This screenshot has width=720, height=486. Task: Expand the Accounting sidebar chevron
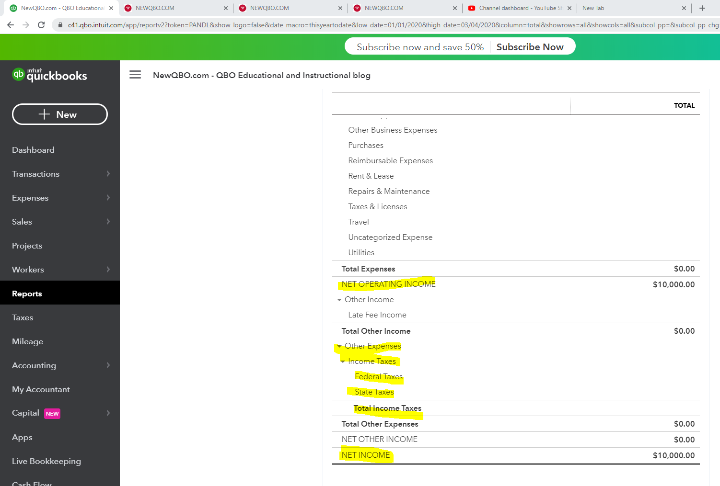coord(108,365)
